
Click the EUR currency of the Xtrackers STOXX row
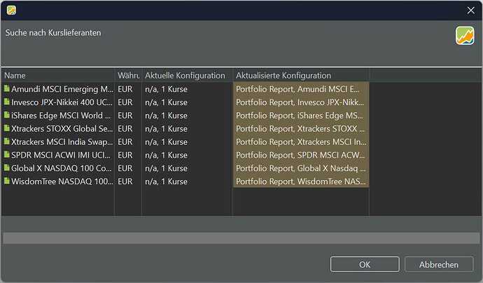tap(125, 129)
